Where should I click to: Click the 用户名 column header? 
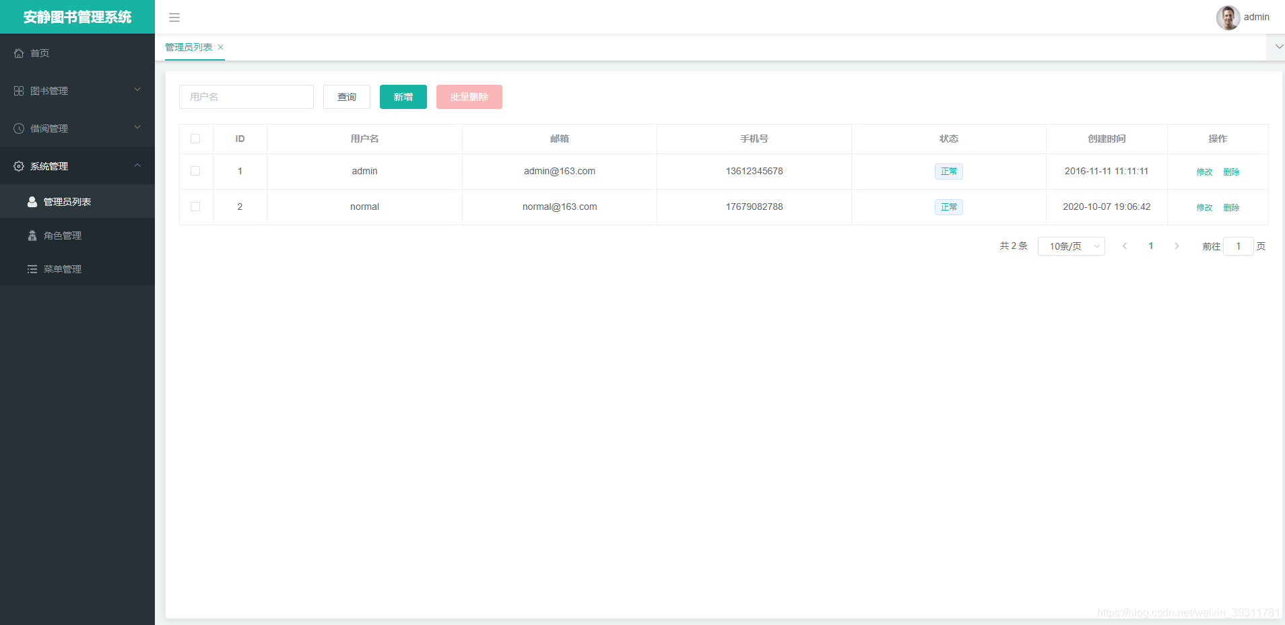364,139
